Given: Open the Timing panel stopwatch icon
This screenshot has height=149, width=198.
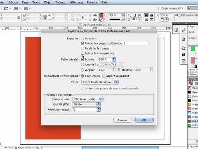Looking at the screenshot, I should point(184,39).
